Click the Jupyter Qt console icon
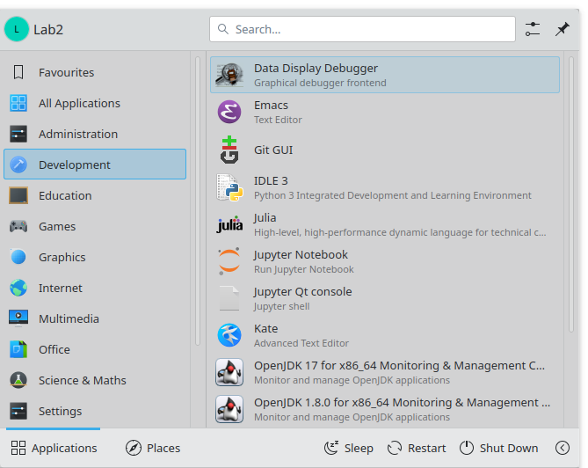 point(229,298)
